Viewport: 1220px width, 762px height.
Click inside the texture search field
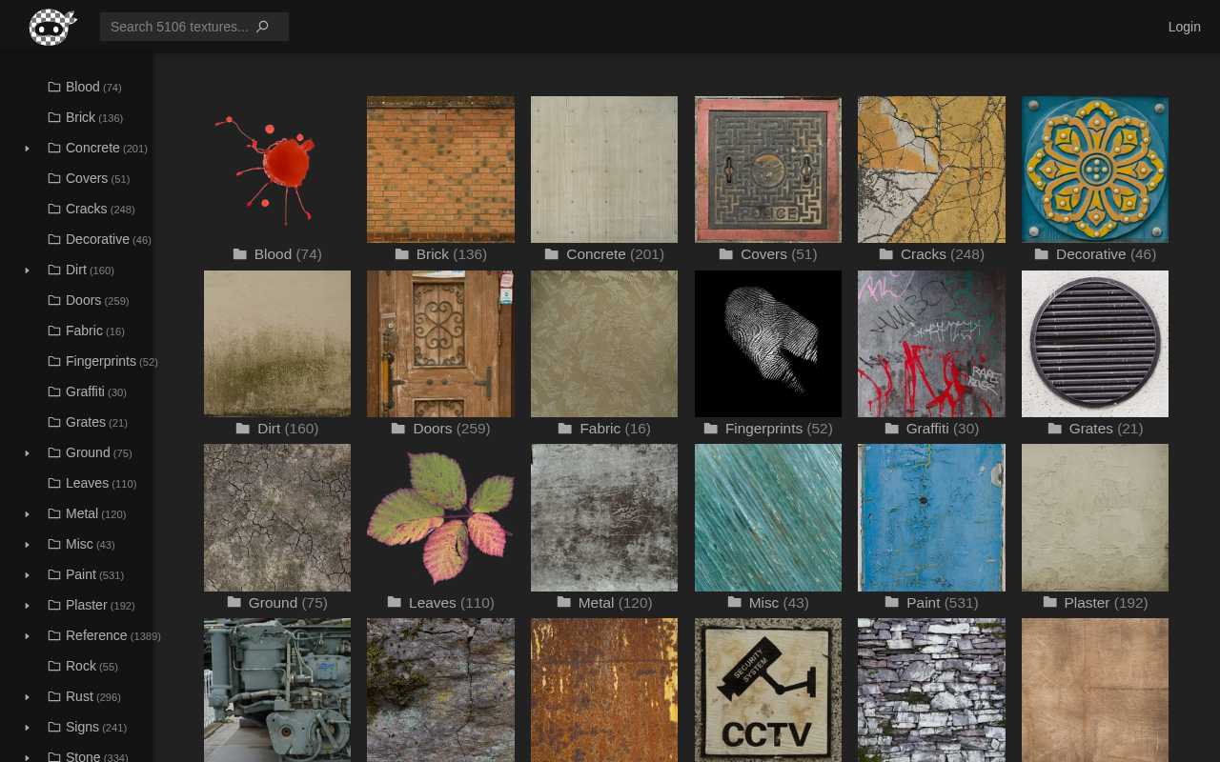coord(181,27)
